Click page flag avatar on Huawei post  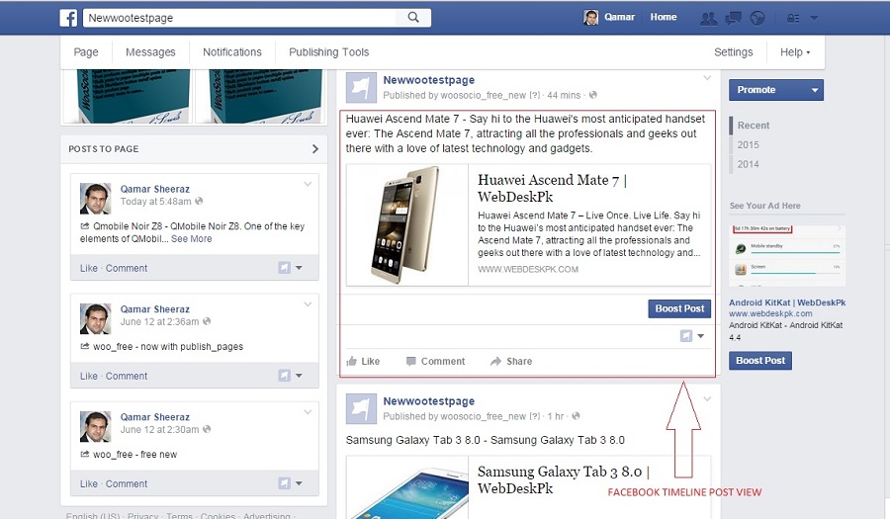pos(361,87)
